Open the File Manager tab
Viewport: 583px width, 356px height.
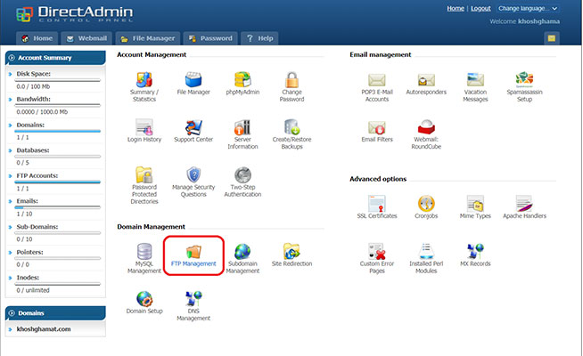coord(149,38)
